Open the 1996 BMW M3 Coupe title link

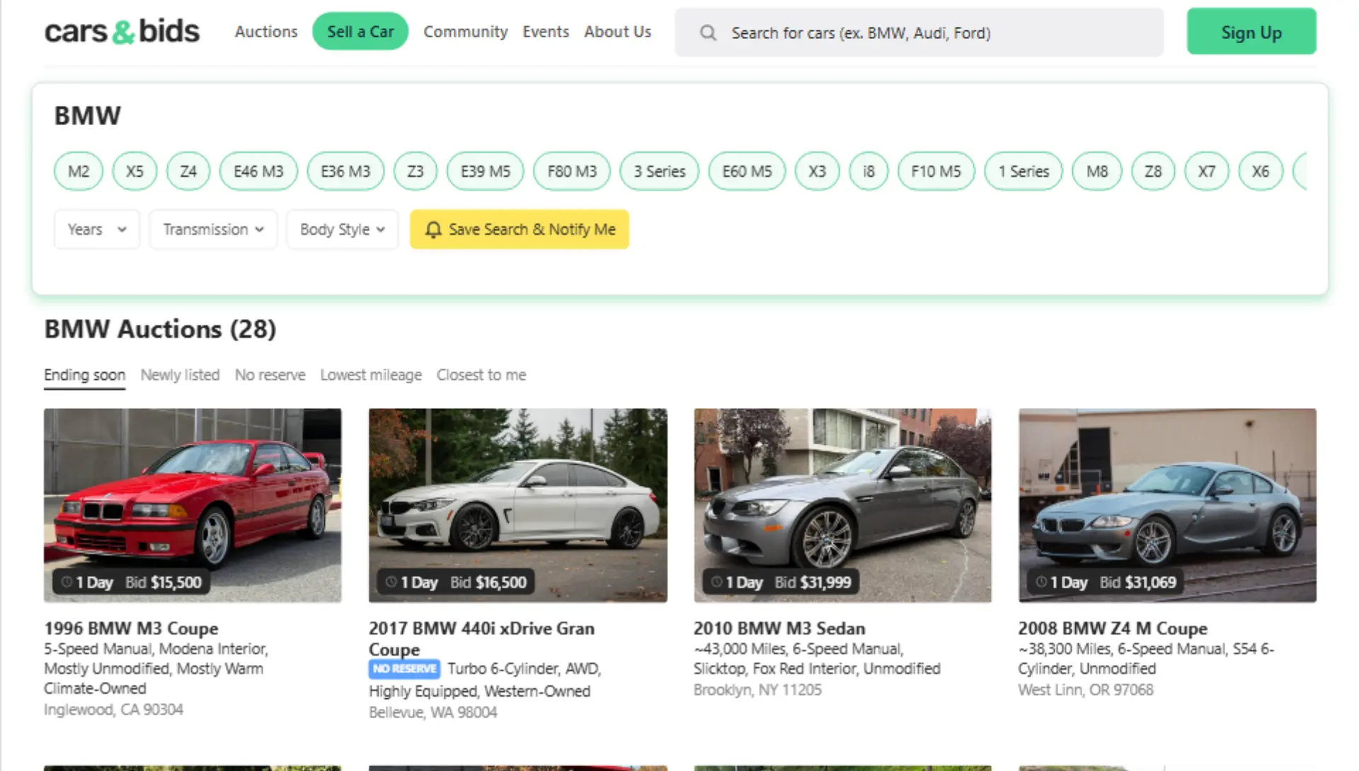pyautogui.click(x=131, y=628)
